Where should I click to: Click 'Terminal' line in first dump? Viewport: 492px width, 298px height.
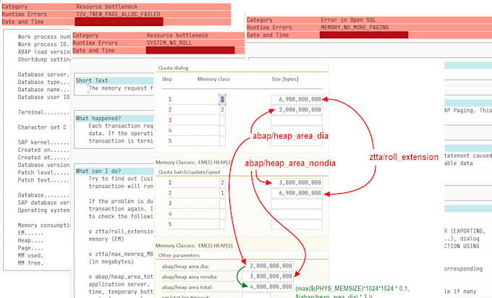pyautogui.click(x=43, y=112)
